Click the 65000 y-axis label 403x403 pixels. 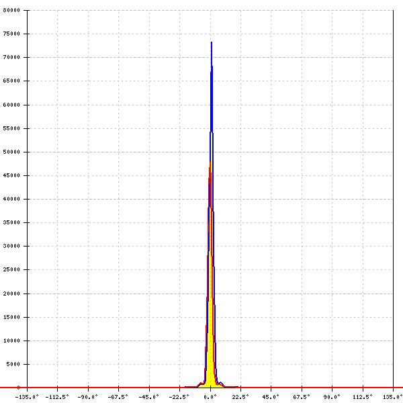11,81
